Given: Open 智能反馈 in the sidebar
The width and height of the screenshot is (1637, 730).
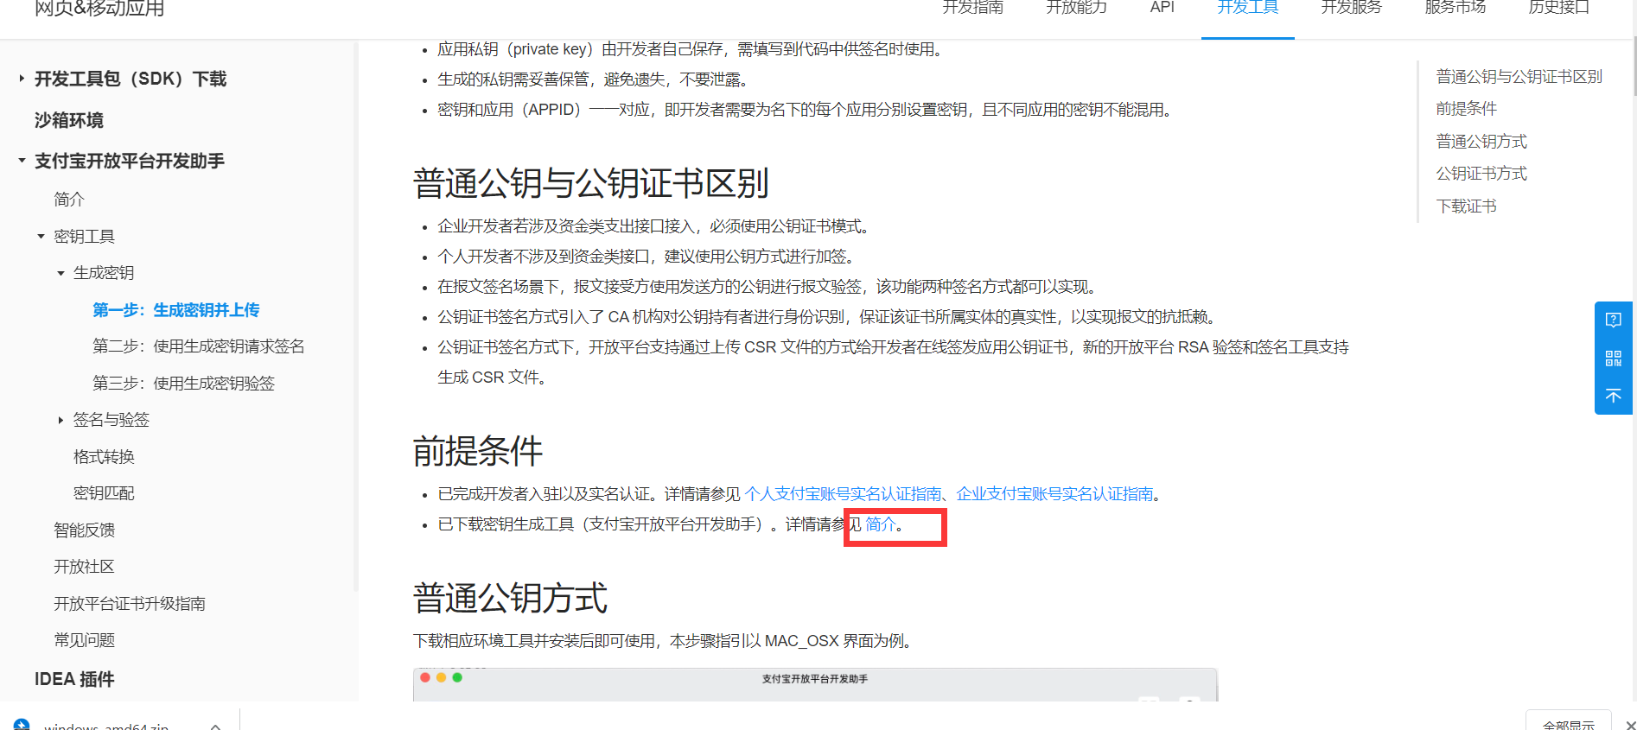Looking at the screenshot, I should click(85, 530).
